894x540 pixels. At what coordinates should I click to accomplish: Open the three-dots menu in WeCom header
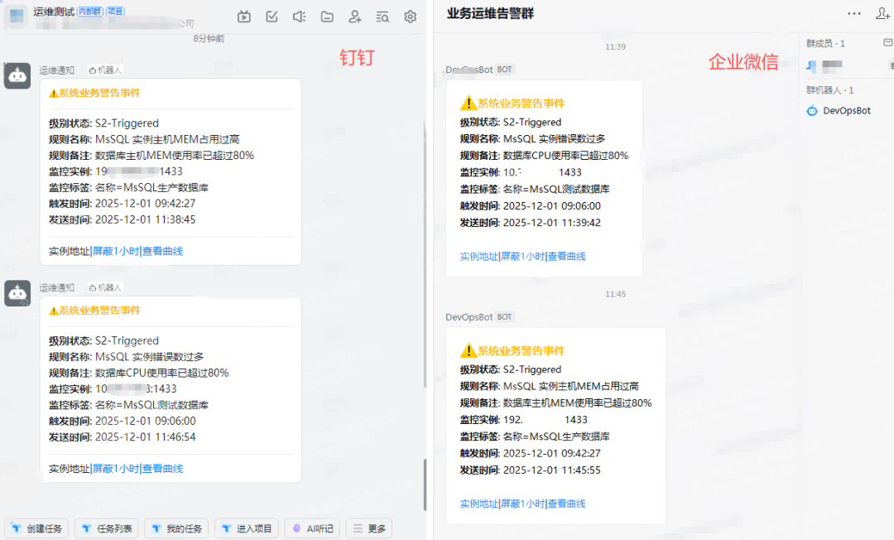854,14
